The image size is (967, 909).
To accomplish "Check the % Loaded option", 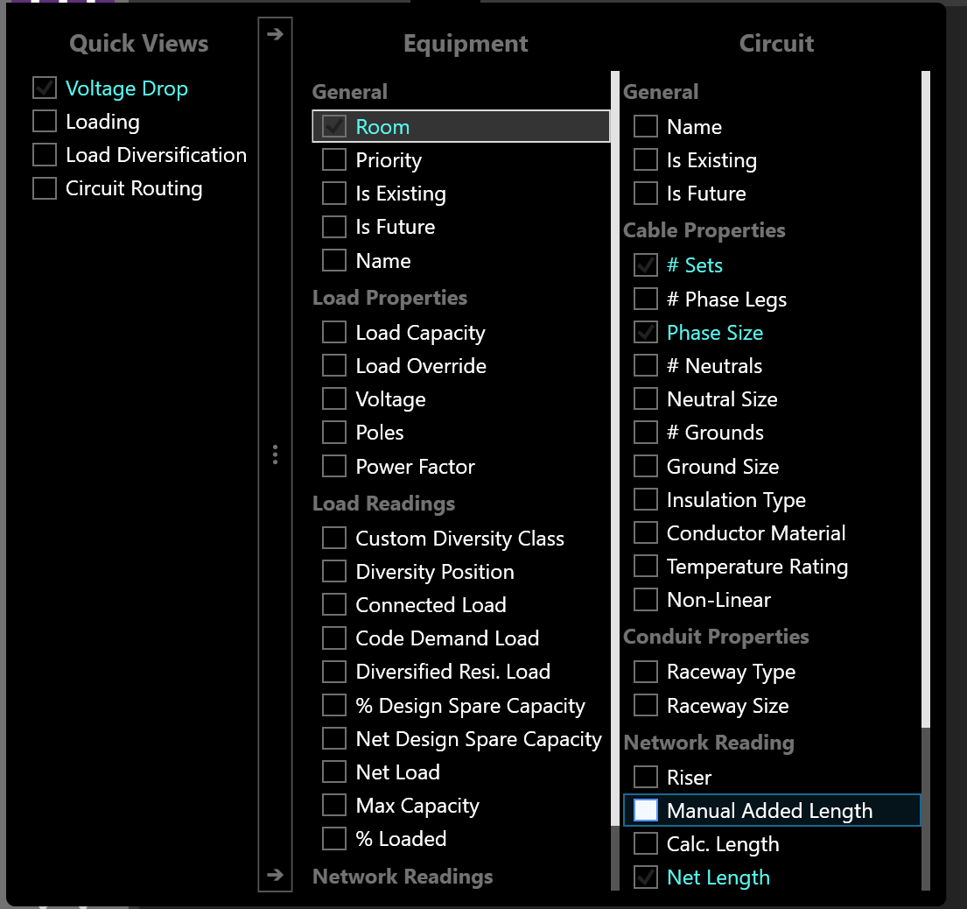I will pyautogui.click(x=334, y=839).
